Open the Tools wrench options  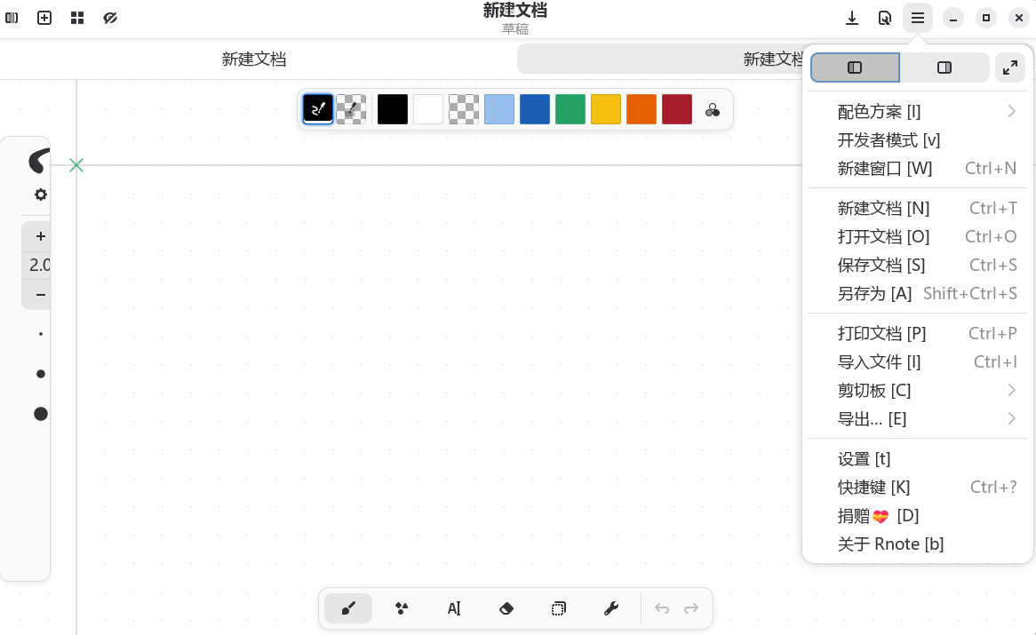point(611,608)
